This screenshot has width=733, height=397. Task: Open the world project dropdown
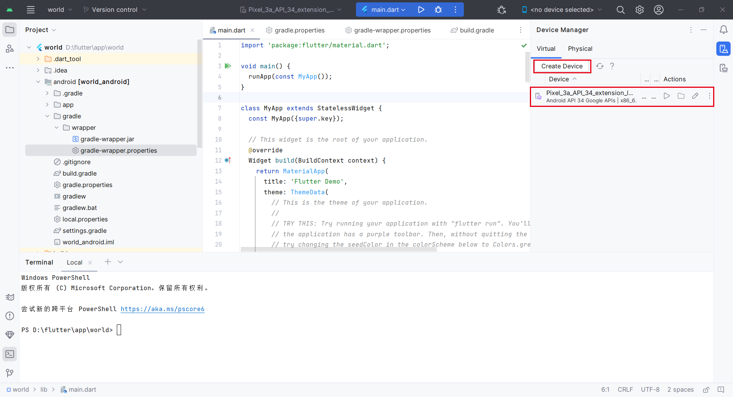pos(60,10)
